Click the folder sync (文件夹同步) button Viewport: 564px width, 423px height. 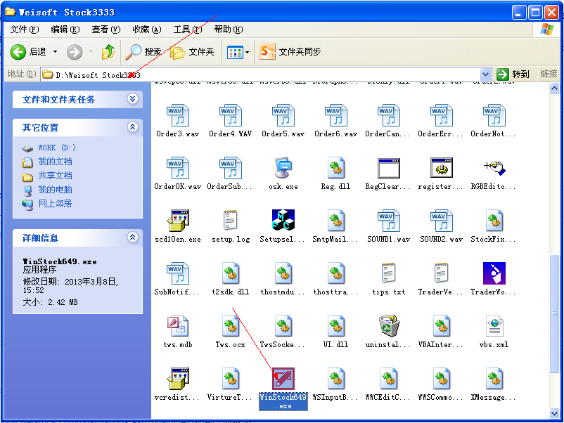pyautogui.click(x=290, y=52)
